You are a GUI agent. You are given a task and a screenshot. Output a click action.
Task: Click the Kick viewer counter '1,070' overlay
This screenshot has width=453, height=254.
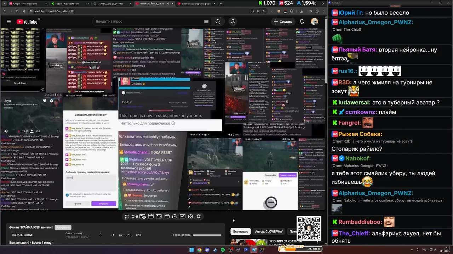[x=266, y=3]
